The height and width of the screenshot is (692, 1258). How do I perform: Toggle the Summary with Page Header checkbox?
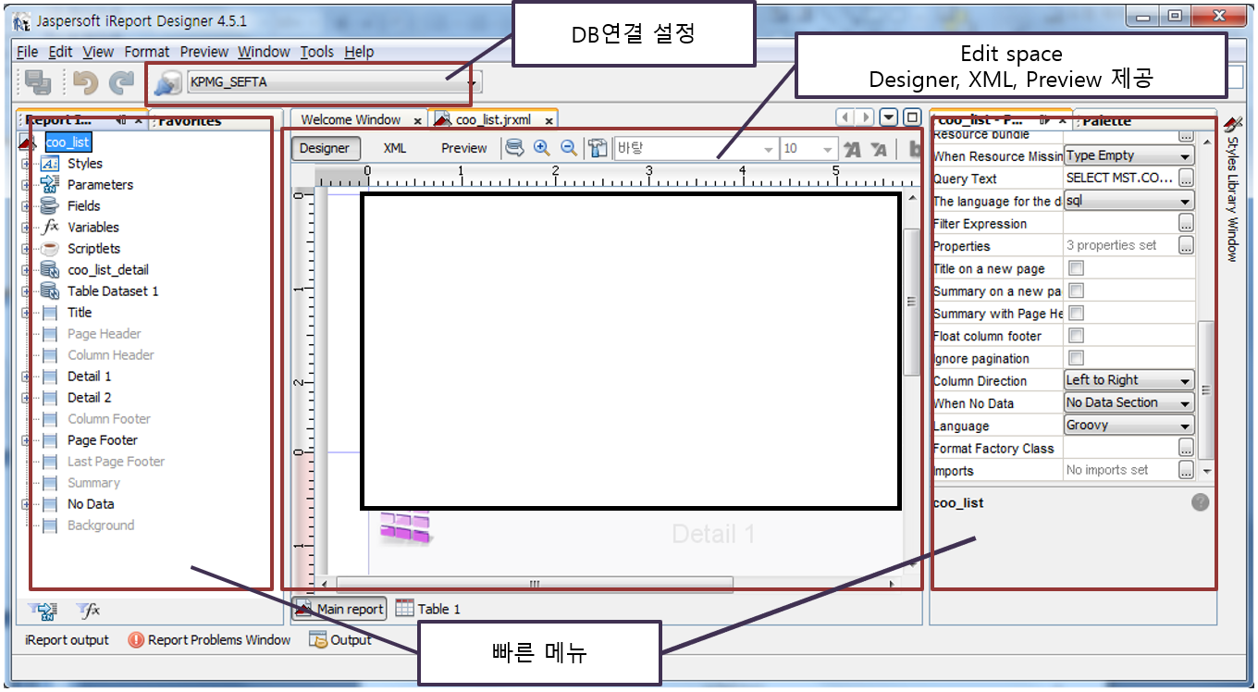1077,314
